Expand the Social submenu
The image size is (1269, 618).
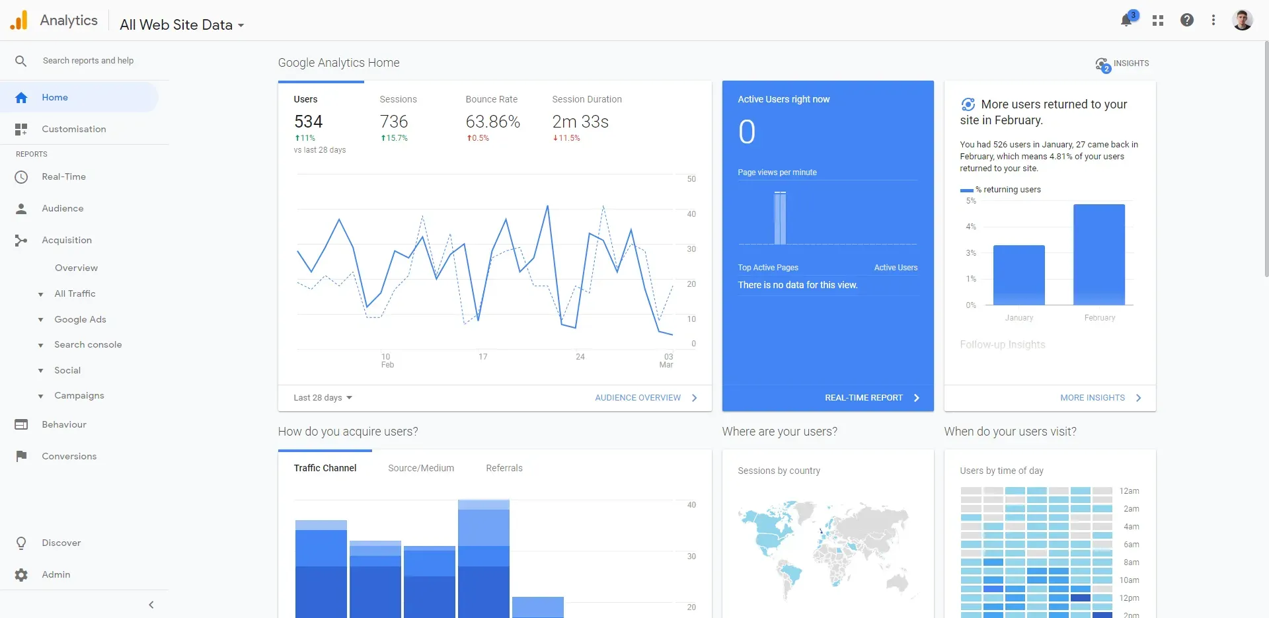pos(41,371)
